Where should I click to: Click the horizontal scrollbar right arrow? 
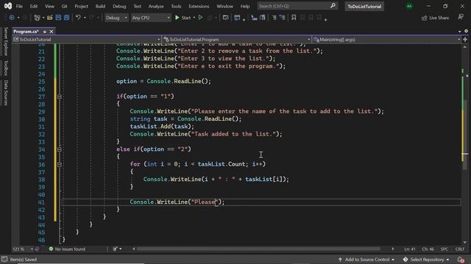pos(392,249)
